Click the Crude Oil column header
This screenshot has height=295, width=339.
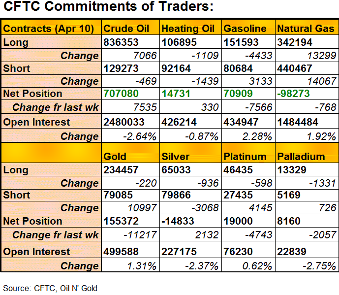(126, 28)
